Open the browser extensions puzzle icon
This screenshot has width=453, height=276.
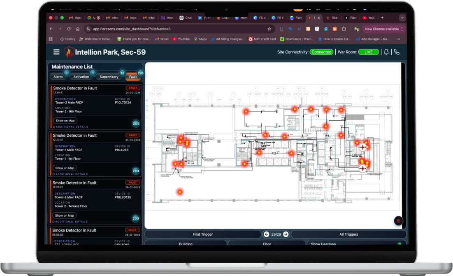tap(344, 29)
